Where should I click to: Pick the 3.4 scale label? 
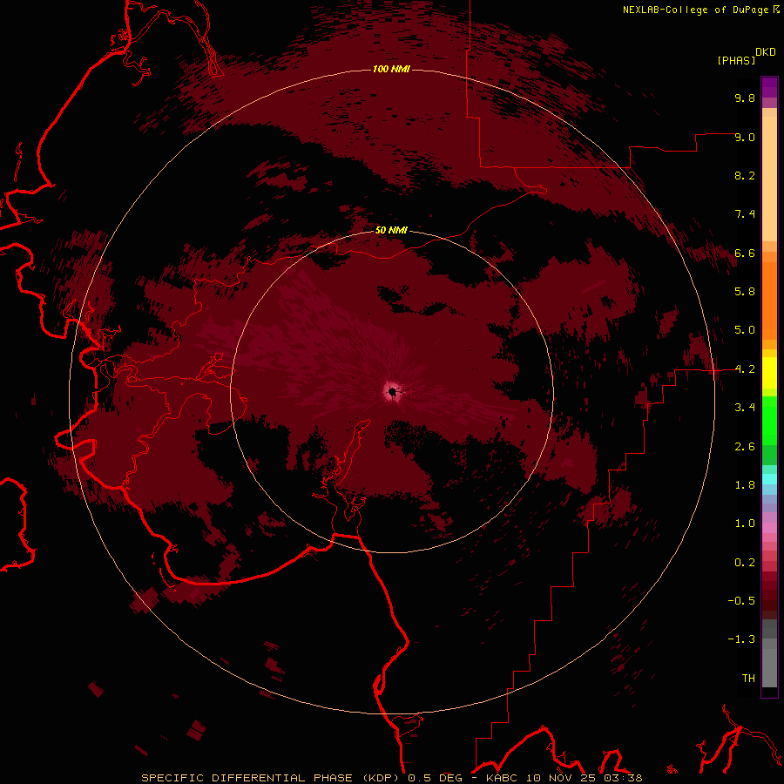(745, 407)
